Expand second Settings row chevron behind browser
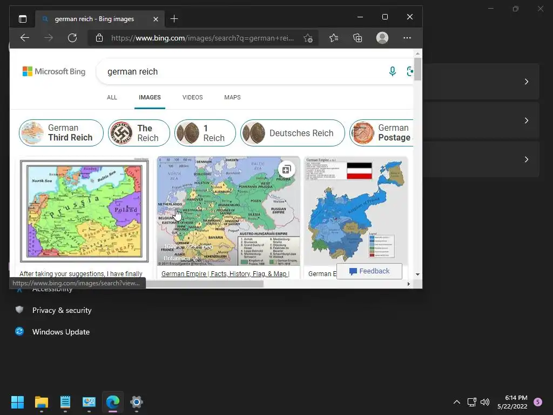Viewport: 553px width, 415px height. [x=526, y=121]
